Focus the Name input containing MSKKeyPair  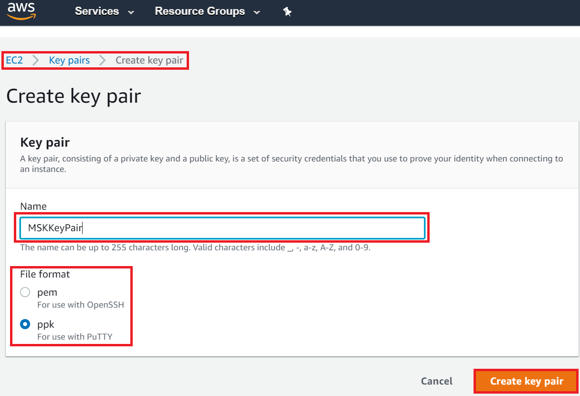(x=222, y=228)
